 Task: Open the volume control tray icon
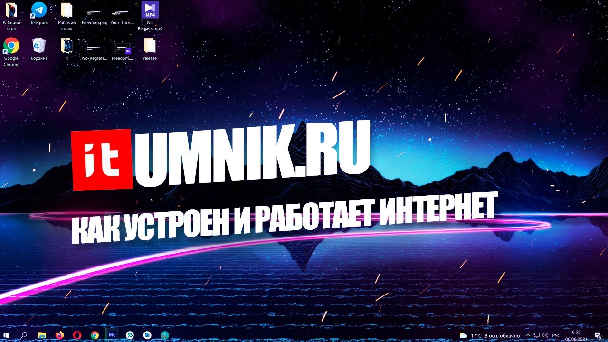click(x=544, y=335)
